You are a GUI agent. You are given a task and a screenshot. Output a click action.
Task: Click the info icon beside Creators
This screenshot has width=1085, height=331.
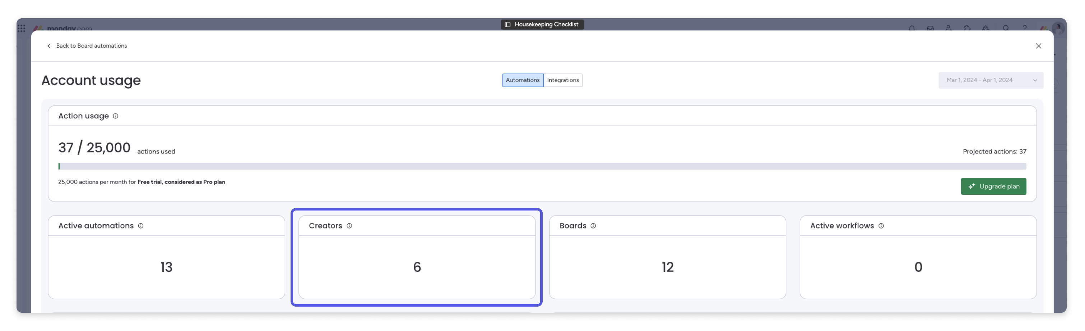click(349, 226)
